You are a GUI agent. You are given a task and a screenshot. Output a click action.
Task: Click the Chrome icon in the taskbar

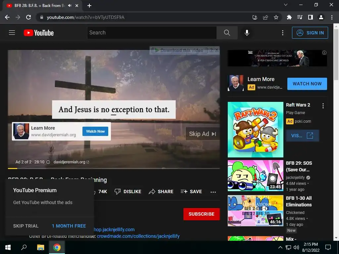(57, 247)
